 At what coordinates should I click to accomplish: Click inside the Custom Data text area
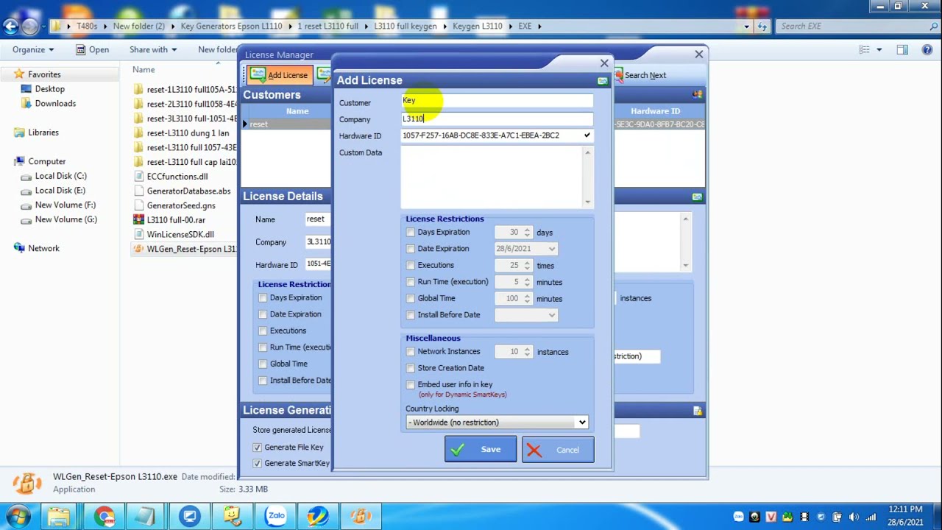492,177
